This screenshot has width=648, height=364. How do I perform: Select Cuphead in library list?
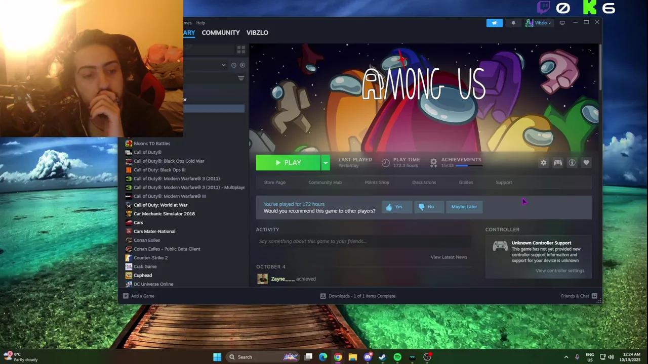(143, 276)
